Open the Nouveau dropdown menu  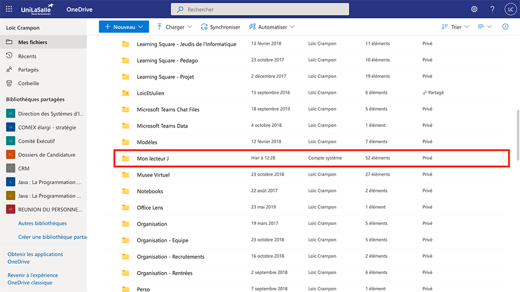click(123, 27)
